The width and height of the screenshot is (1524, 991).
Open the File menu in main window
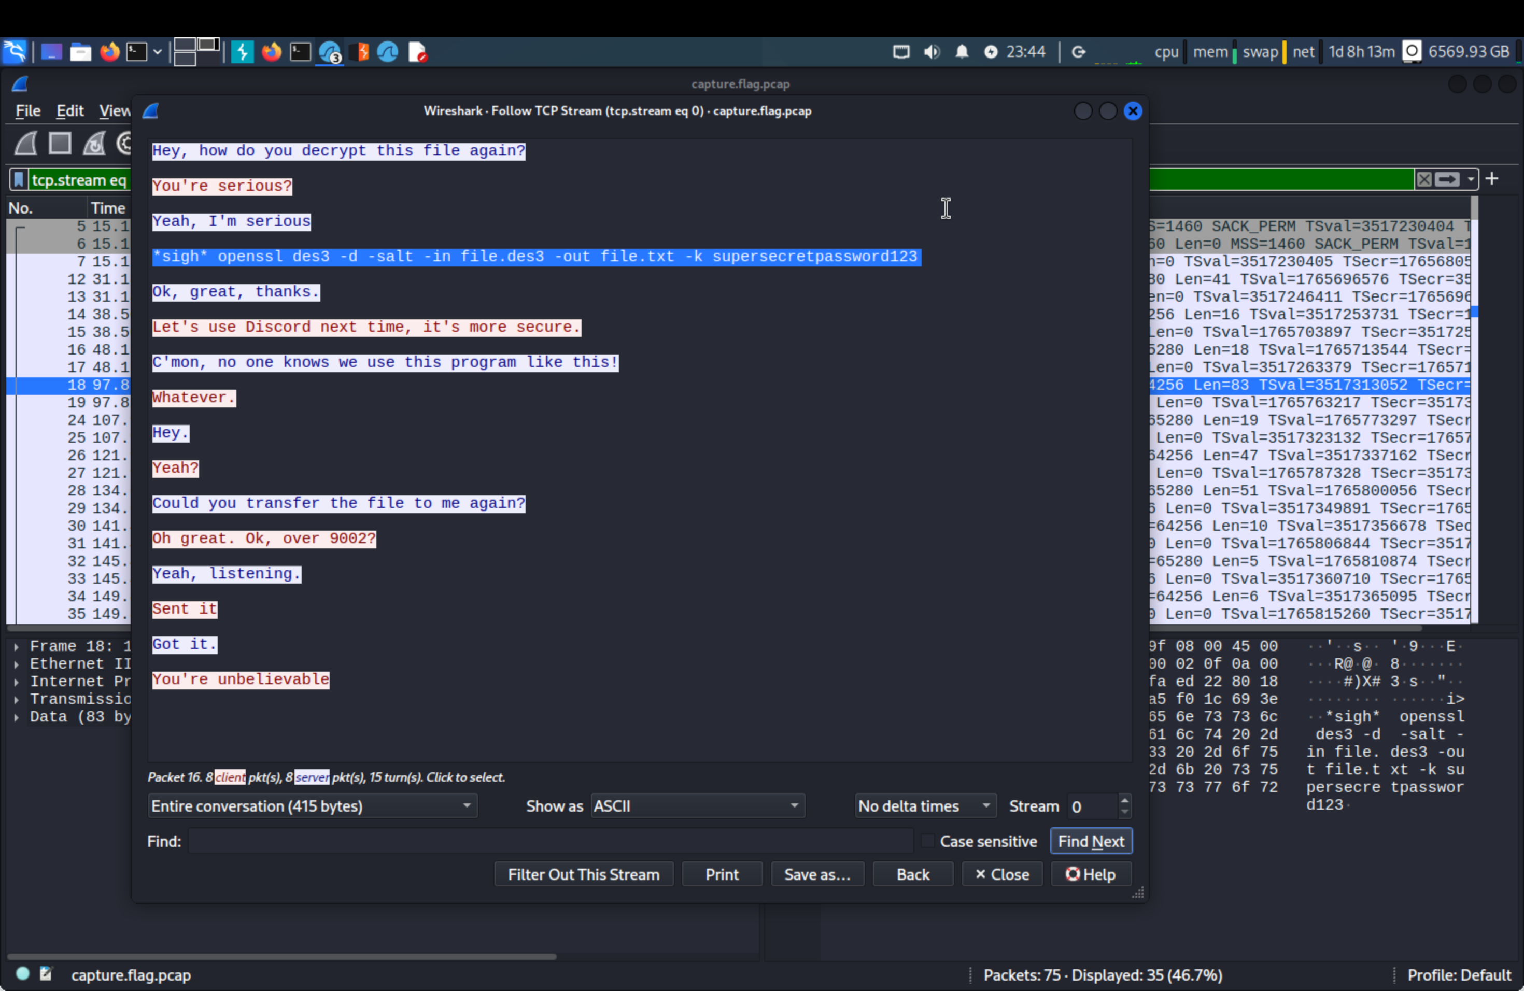(x=27, y=111)
